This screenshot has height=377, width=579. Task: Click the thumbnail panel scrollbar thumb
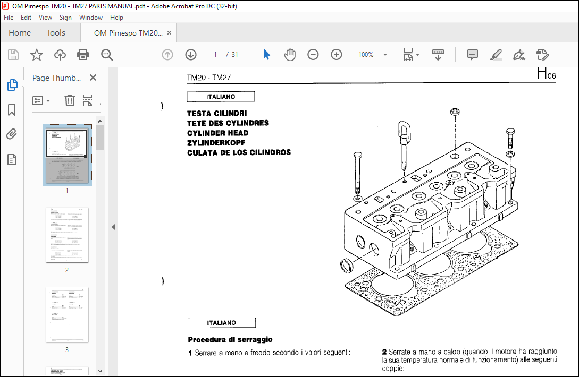pyautogui.click(x=100, y=138)
